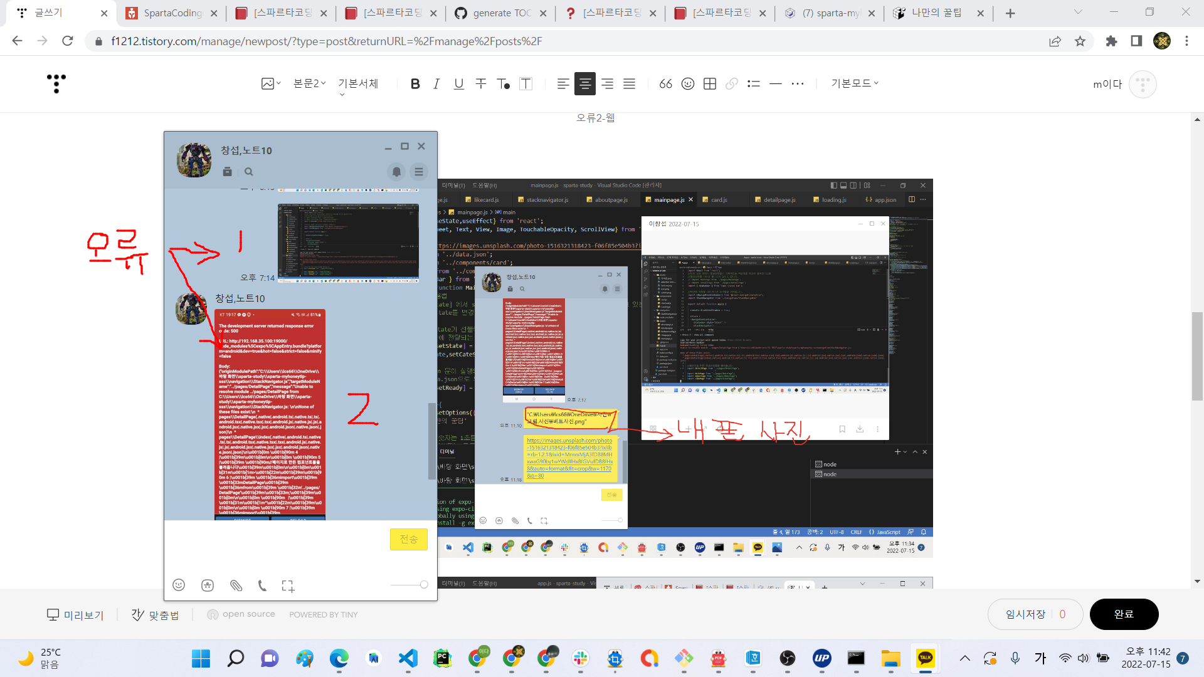1204x677 pixels.
Task: Open Visual Studio Code from taskbar
Action: coord(408,658)
